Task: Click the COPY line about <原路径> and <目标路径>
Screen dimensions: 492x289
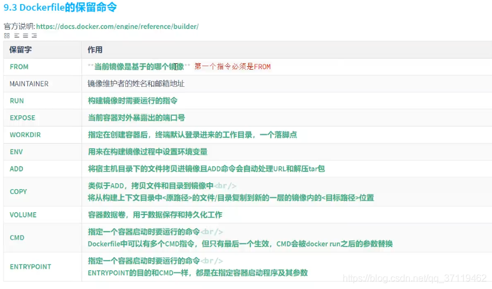Action: pyautogui.click(x=230, y=197)
